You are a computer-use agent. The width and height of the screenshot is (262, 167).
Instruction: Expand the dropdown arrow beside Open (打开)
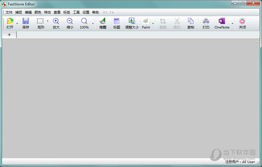tap(17, 24)
